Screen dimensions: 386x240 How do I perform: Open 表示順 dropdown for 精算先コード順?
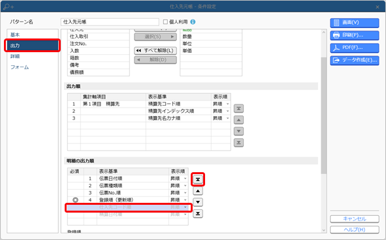227,104
